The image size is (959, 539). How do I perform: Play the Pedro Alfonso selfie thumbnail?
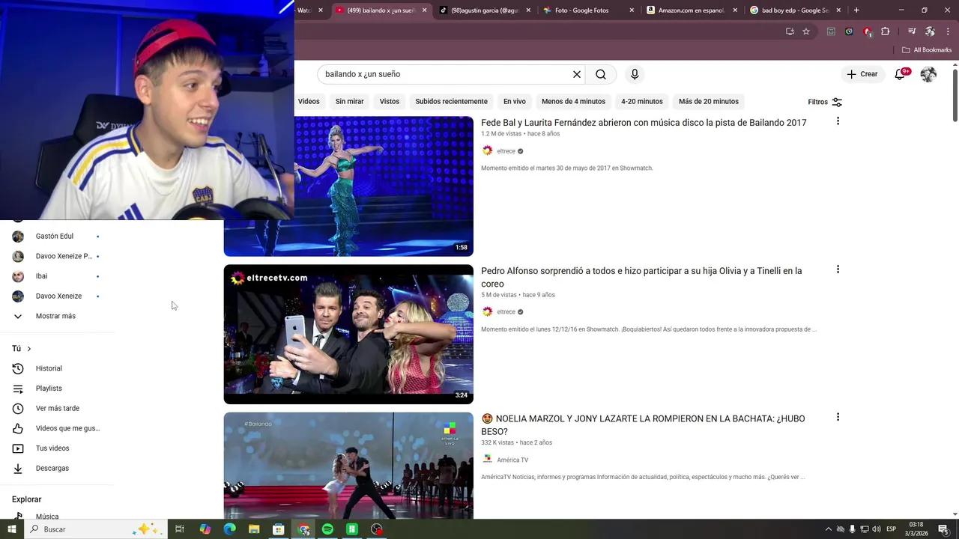click(x=348, y=334)
